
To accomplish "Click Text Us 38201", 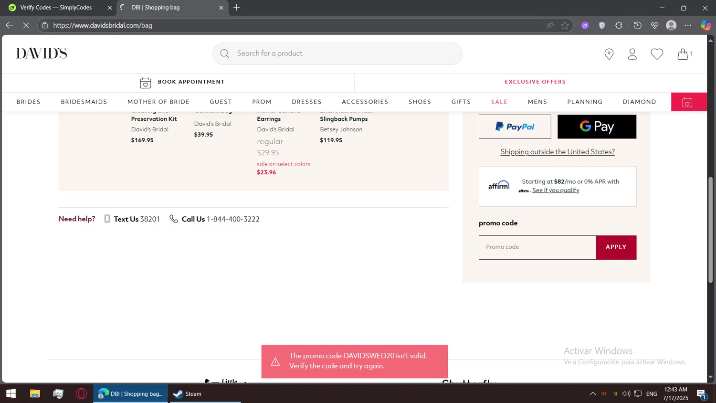I will pyautogui.click(x=137, y=219).
